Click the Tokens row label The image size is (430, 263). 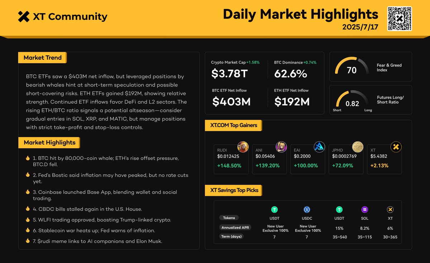(229, 218)
